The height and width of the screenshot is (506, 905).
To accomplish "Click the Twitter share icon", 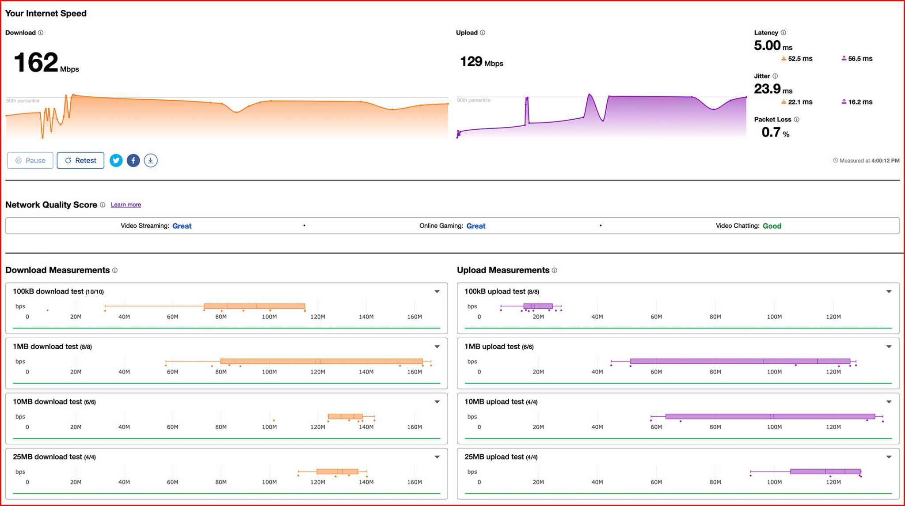I will pyautogui.click(x=116, y=161).
